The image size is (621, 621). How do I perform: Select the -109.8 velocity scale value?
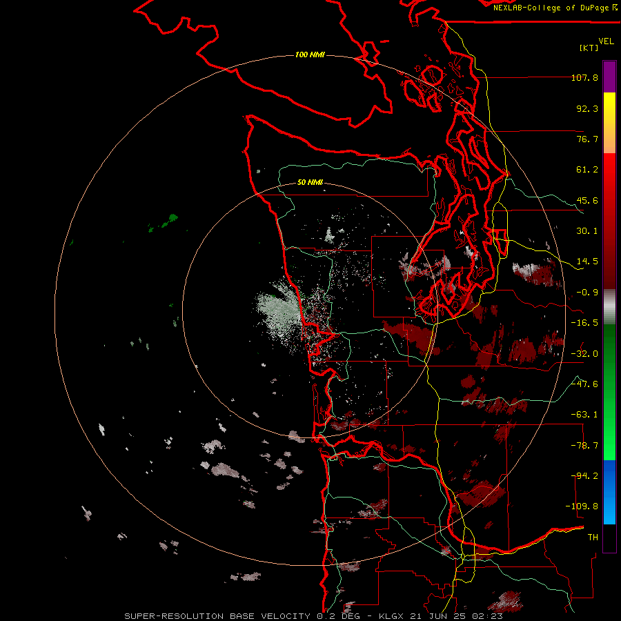pyautogui.click(x=582, y=506)
